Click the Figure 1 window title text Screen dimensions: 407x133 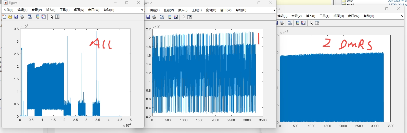(x=14, y=3)
